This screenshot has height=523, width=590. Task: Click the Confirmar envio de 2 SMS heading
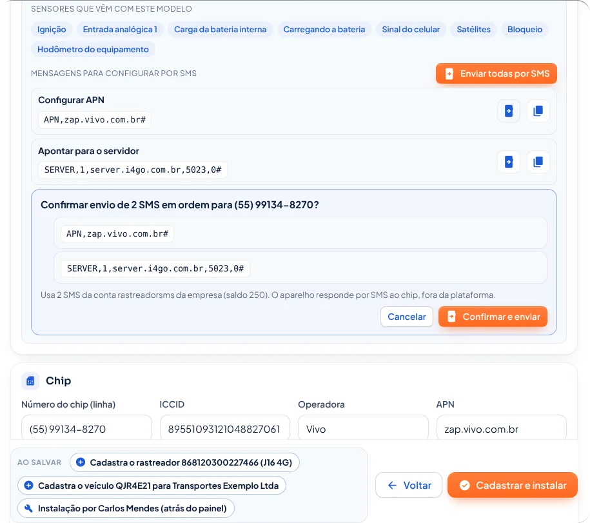tap(179, 204)
